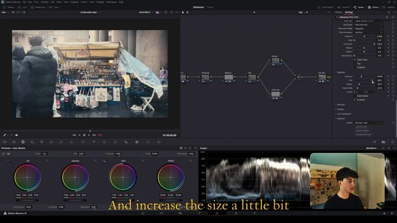Open the Gate Shape dropdown
397x223 pixels.
368,25
